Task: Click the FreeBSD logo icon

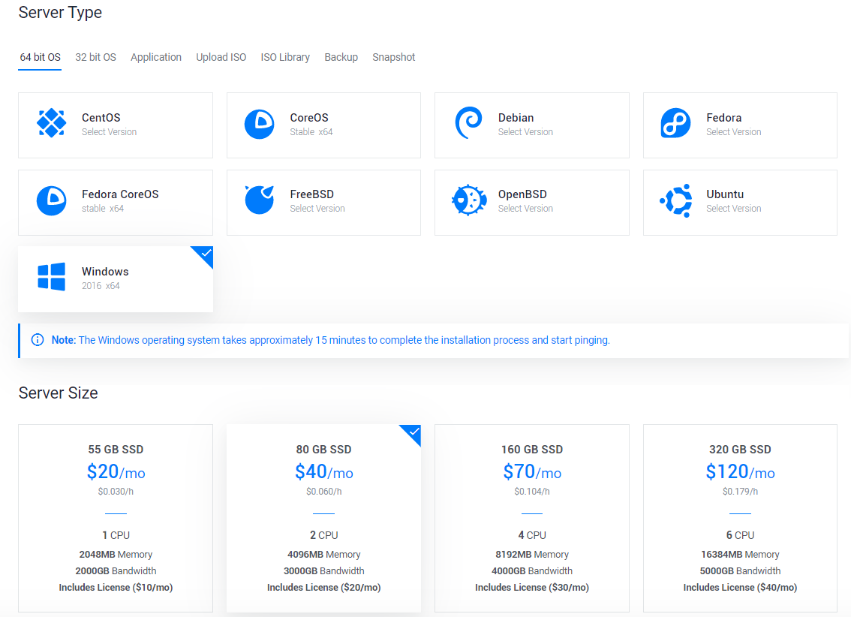Action: (x=260, y=200)
